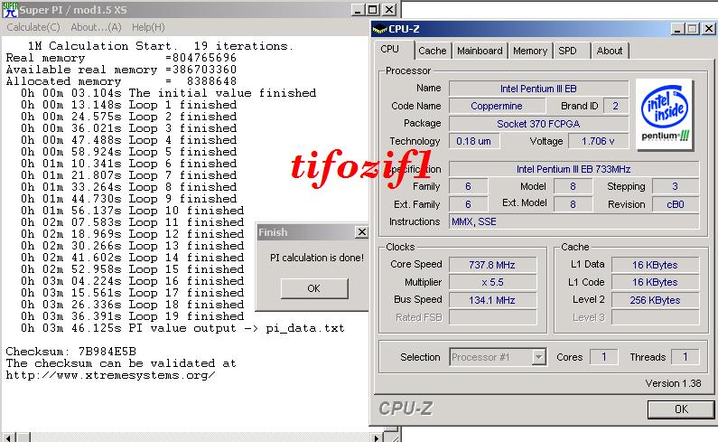The image size is (718, 442).
Task: Click the Specification 'Intel Pentium III EB 733MHz'
Action: pos(573,169)
